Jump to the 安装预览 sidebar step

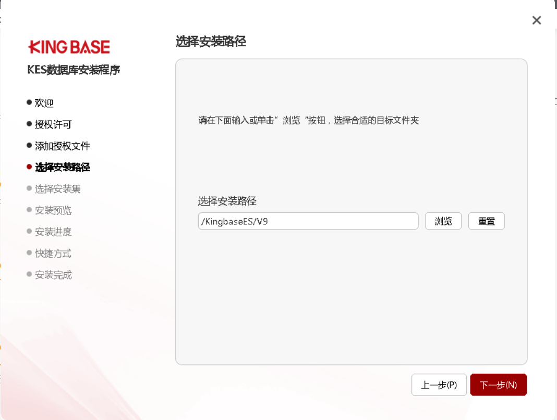click(x=53, y=210)
